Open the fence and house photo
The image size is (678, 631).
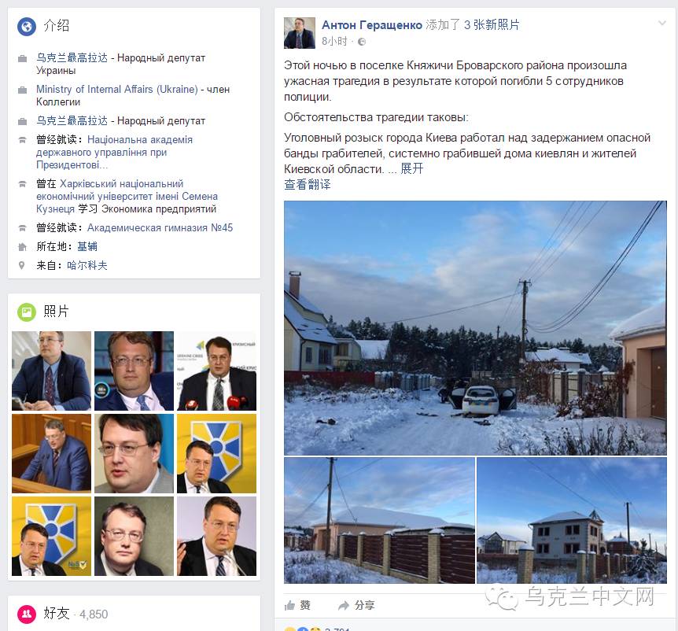pyautogui.click(x=379, y=520)
